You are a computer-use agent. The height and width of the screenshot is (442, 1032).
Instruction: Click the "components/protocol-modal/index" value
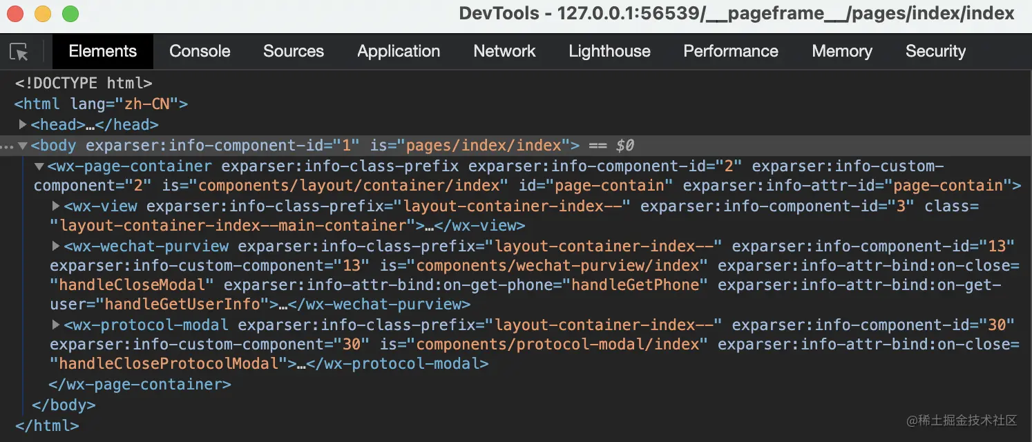point(559,345)
